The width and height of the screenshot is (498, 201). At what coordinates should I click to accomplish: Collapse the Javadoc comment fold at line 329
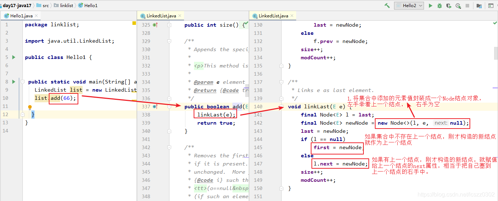click(169, 41)
